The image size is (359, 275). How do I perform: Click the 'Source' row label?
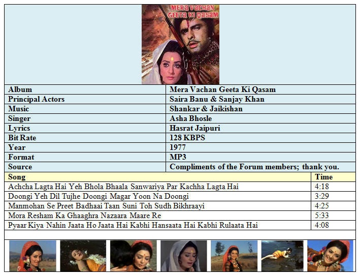pyautogui.click(x=20, y=167)
